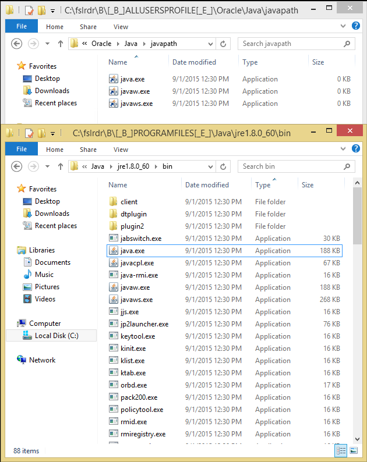
Task: Open the dtplugin folder
Action: tap(133, 214)
